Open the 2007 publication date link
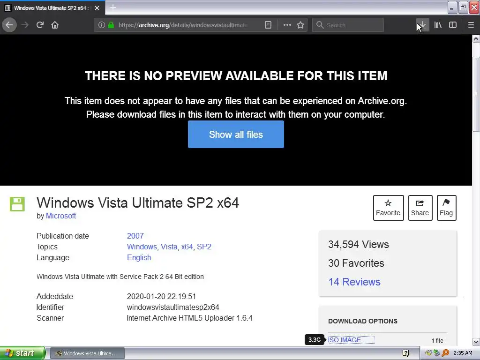 pyautogui.click(x=135, y=236)
